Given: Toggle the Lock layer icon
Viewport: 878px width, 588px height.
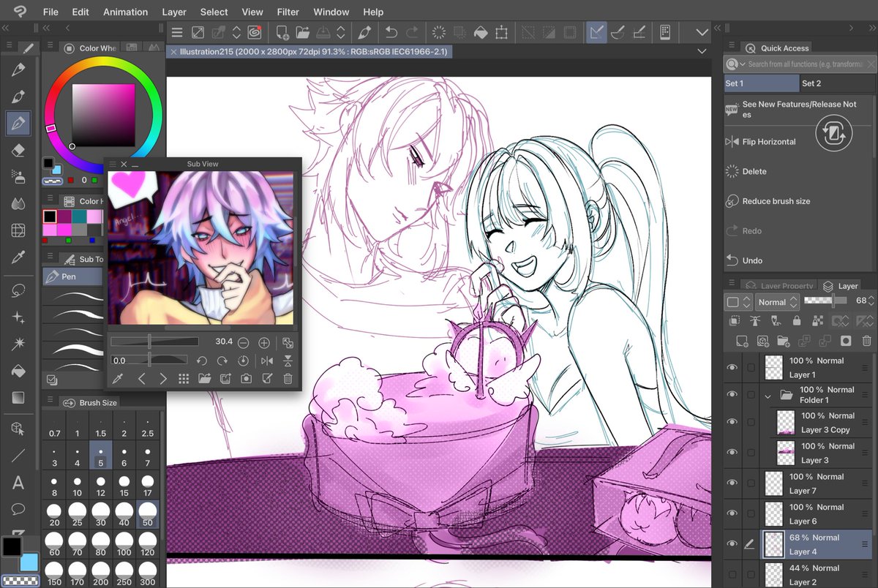Looking at the screenshot, I should pos(796,320).
